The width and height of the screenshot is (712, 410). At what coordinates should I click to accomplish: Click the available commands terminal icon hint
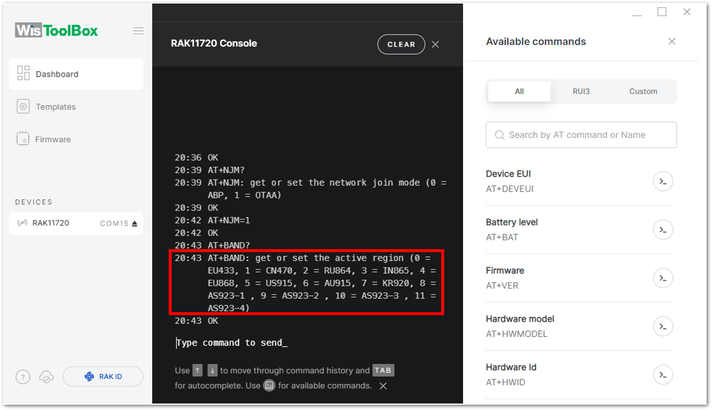pos(269,386)
